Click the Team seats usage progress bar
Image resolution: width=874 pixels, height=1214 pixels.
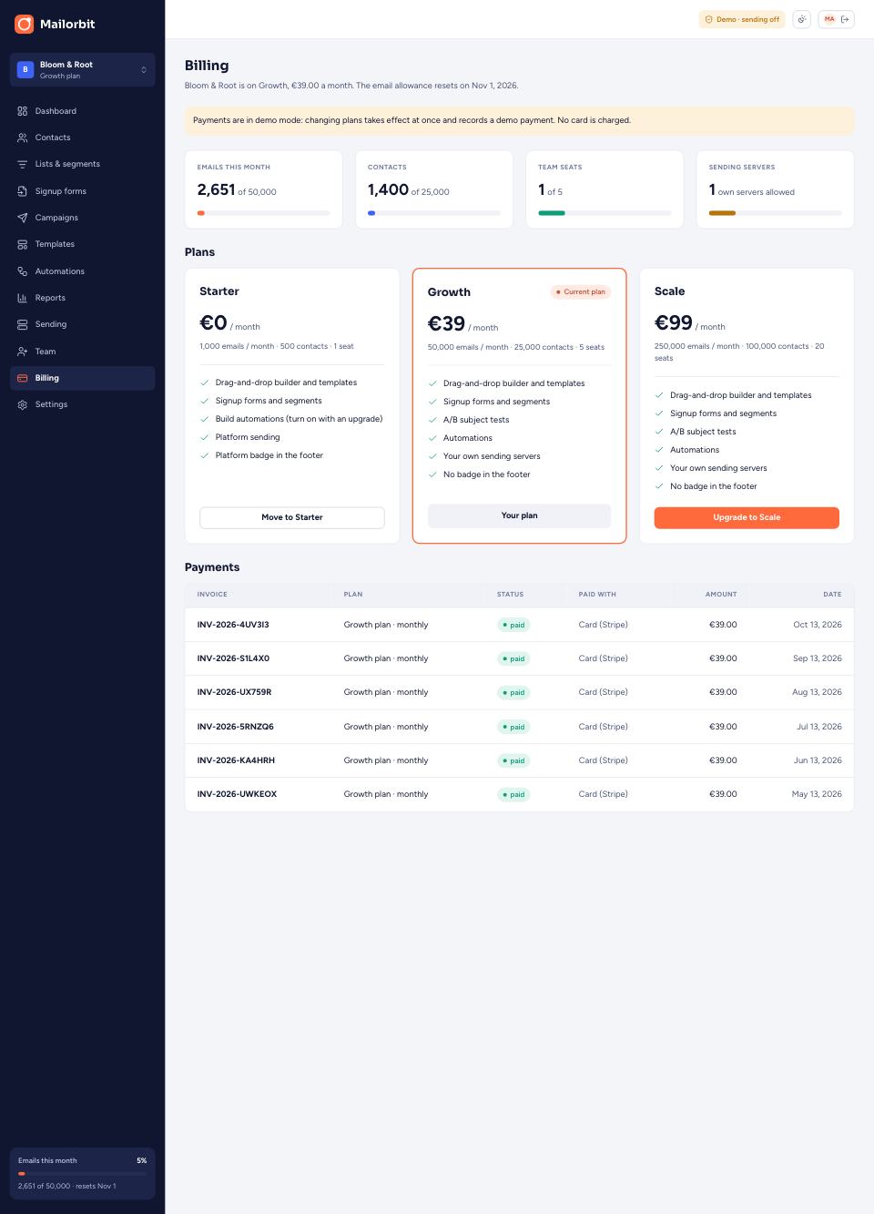coord(605,213)
